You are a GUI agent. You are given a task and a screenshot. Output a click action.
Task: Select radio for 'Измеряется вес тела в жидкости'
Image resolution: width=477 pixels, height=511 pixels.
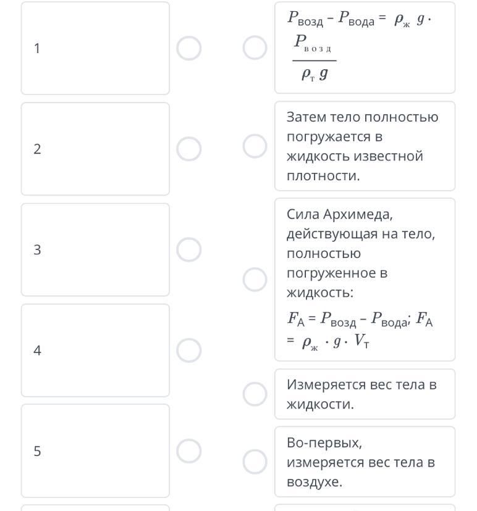[255, 394]
